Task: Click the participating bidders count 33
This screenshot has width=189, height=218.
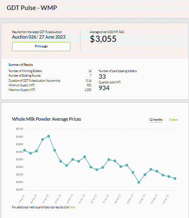Action: [102, 77]
